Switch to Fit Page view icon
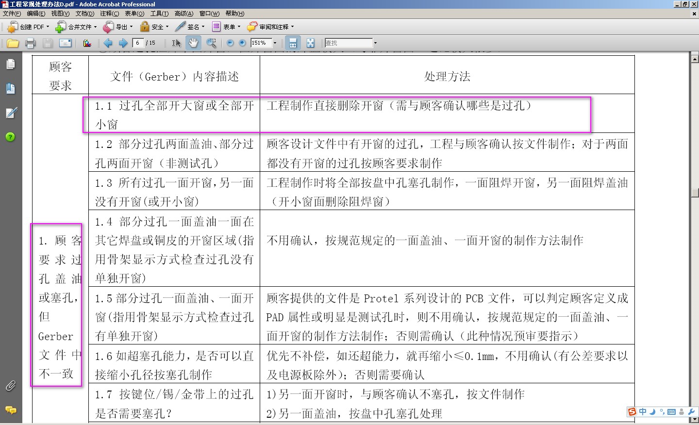Screen dimensions: 699x425 coord(311,43)
